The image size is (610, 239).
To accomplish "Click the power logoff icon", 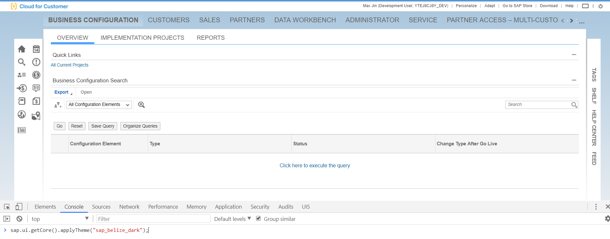I will click(601, 6).
